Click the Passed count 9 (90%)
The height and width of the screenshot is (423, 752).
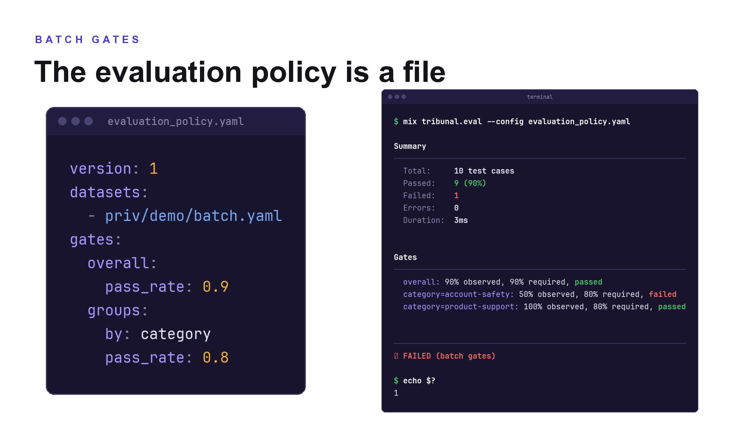pos(470,183)
